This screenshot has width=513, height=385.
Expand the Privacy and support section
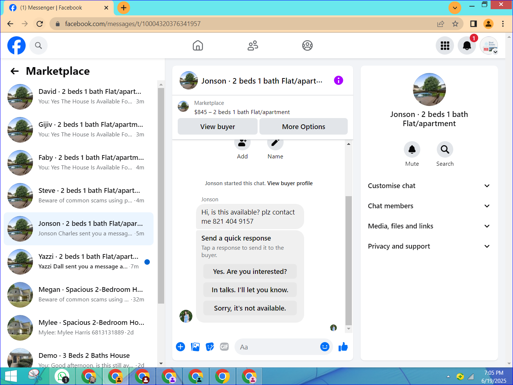[x=429, y=246]
